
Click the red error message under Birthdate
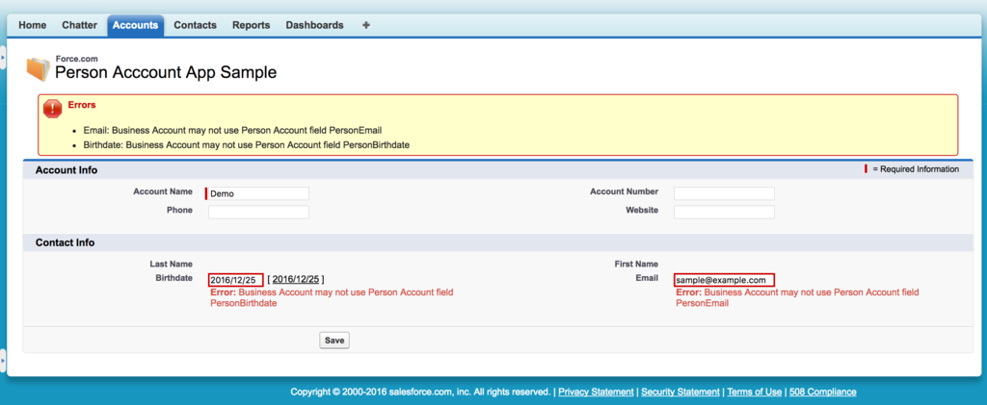332,297
